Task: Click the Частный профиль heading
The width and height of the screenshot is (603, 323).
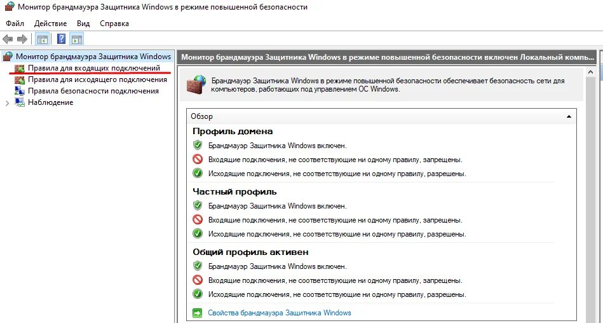Action: click(234, 192)
